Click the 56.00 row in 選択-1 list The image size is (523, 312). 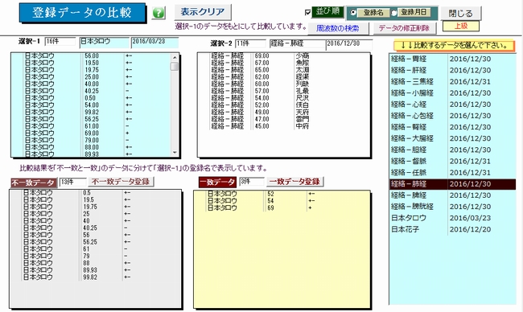coord(91,55)
